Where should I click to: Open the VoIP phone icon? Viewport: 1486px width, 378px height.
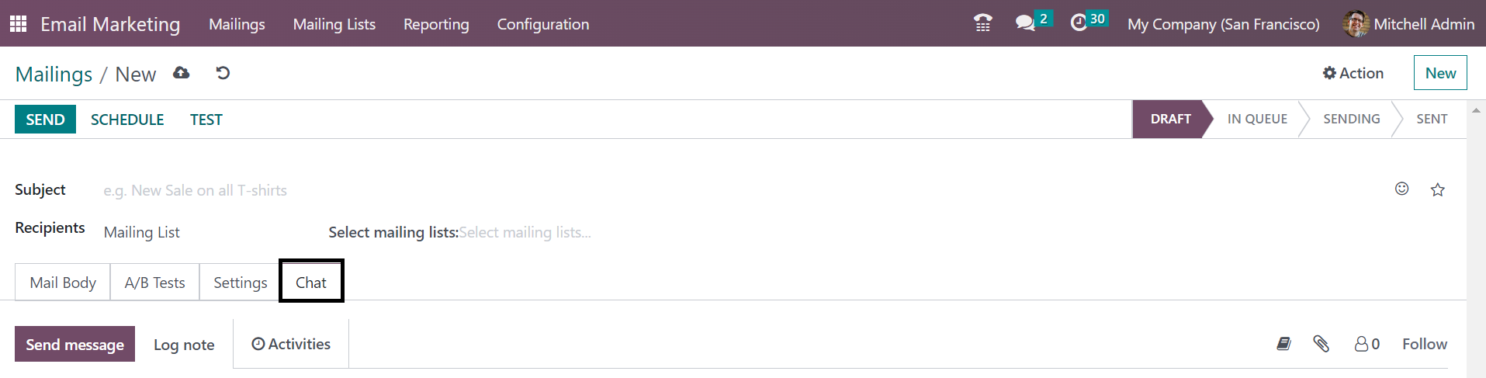coord(982,23)
